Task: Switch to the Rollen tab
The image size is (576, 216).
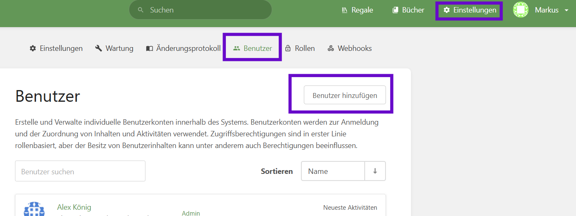Action: click(x=300, y=48)
